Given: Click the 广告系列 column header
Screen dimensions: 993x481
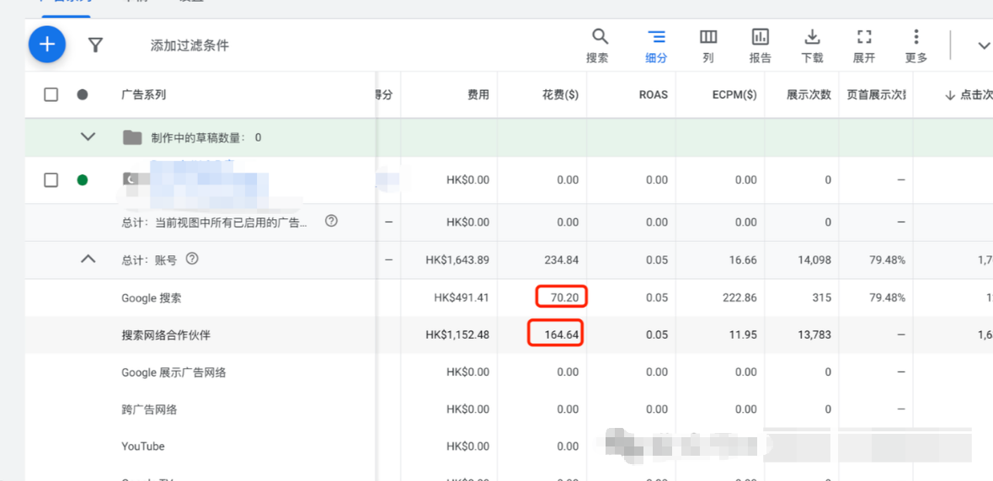Looking at the screenshot, I should (x=144, y=95).
